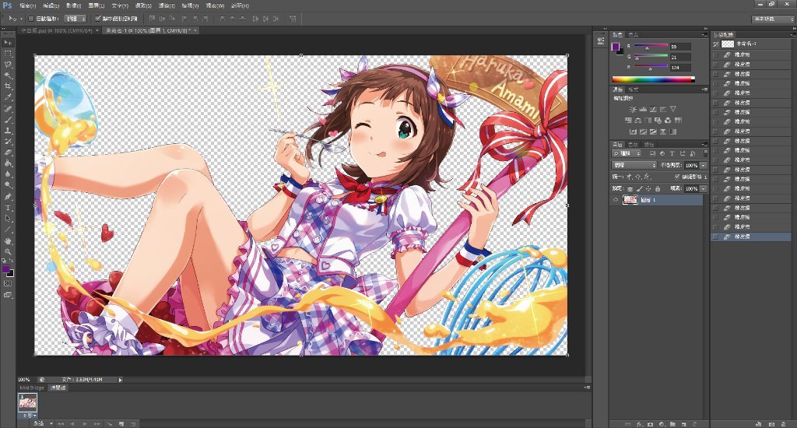Select the Zoom tool
This screenshot has height=428, width=797.
coord(8,251)
